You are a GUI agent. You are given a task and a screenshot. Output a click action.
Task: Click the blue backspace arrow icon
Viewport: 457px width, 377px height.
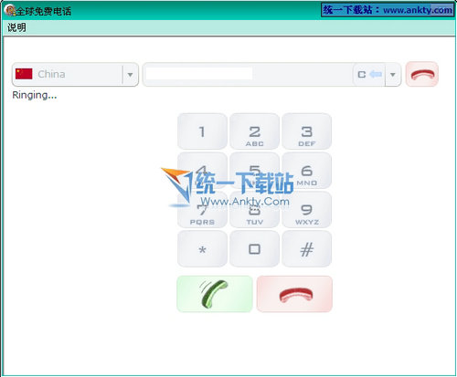point(376,74)
